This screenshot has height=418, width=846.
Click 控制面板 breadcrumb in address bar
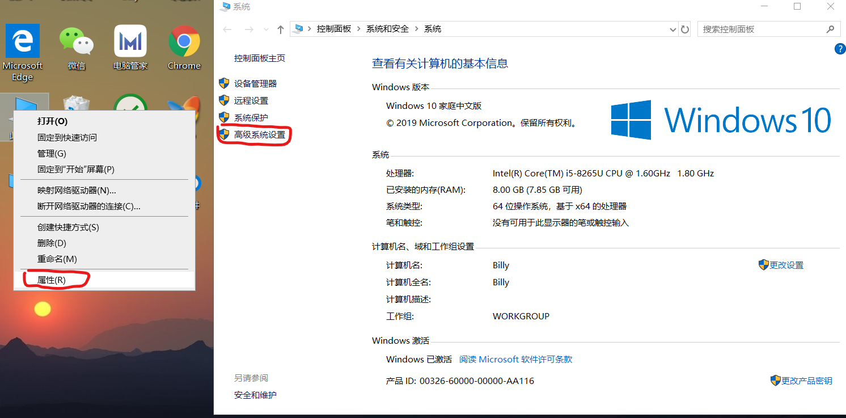[x=334, y=29]
